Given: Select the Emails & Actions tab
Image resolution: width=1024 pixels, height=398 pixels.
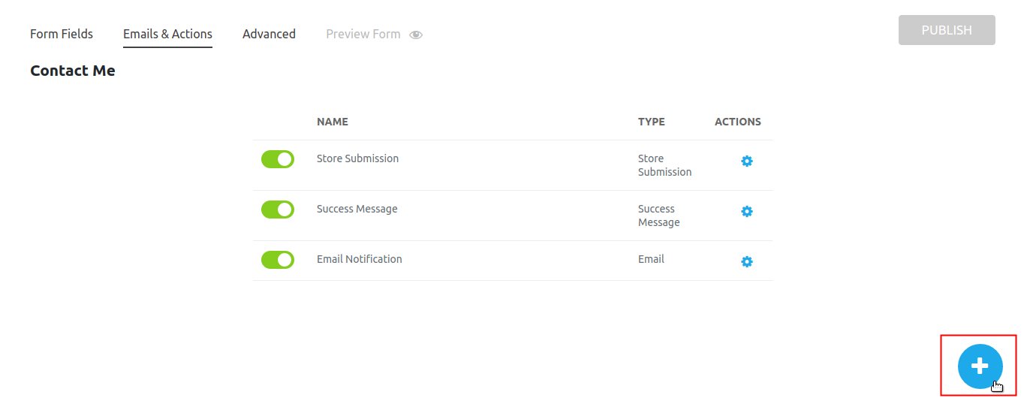Looking at the screenshot, I should [x=167, y=34].
